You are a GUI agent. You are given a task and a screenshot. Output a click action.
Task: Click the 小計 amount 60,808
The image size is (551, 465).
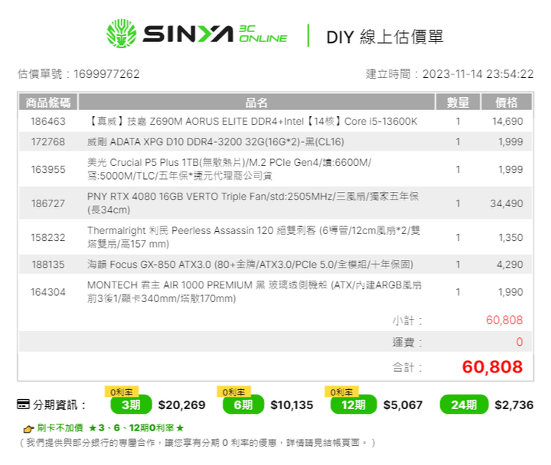(x=504, y=320)
